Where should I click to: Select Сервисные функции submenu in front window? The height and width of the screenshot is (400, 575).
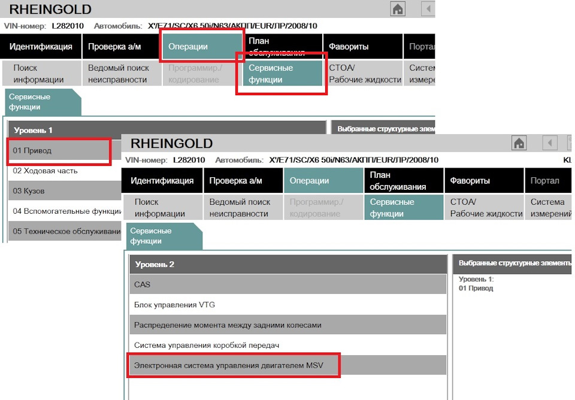click(x=403, y=208)
